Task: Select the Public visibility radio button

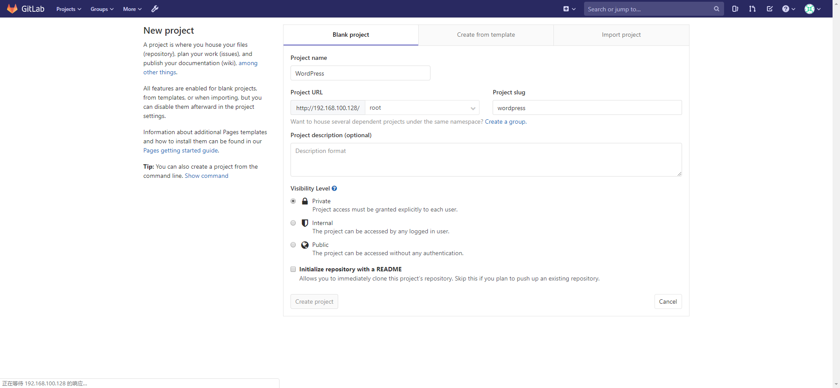Action: (x=293, y=245)
